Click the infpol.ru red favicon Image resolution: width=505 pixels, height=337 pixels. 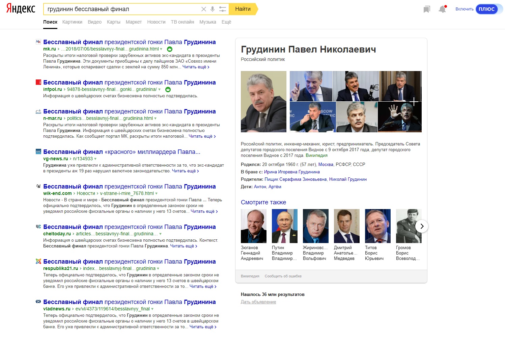38,82
